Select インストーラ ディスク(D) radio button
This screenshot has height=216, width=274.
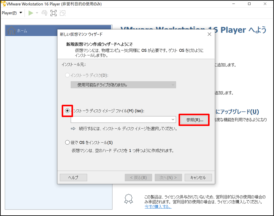click(x=67, y=75)
